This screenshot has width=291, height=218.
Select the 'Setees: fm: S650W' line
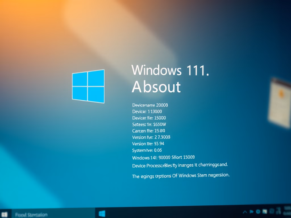click(149, 124)
